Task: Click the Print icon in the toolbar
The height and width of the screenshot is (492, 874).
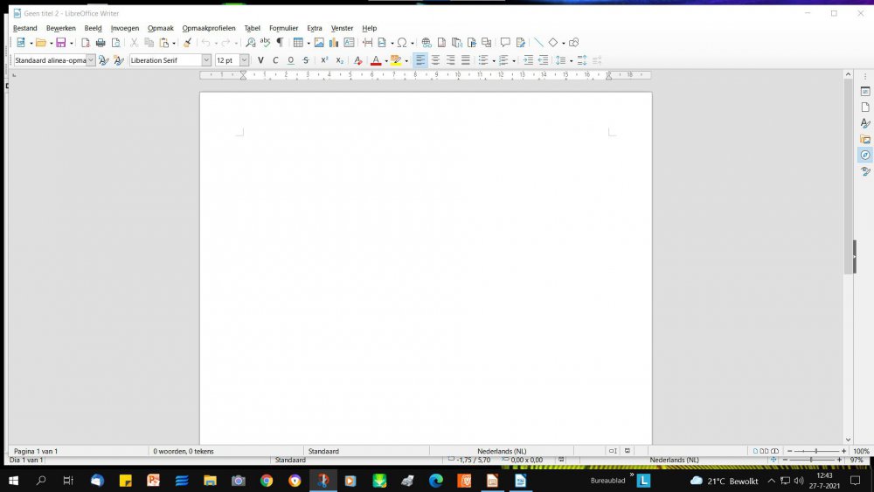Action: coord(101,43)
